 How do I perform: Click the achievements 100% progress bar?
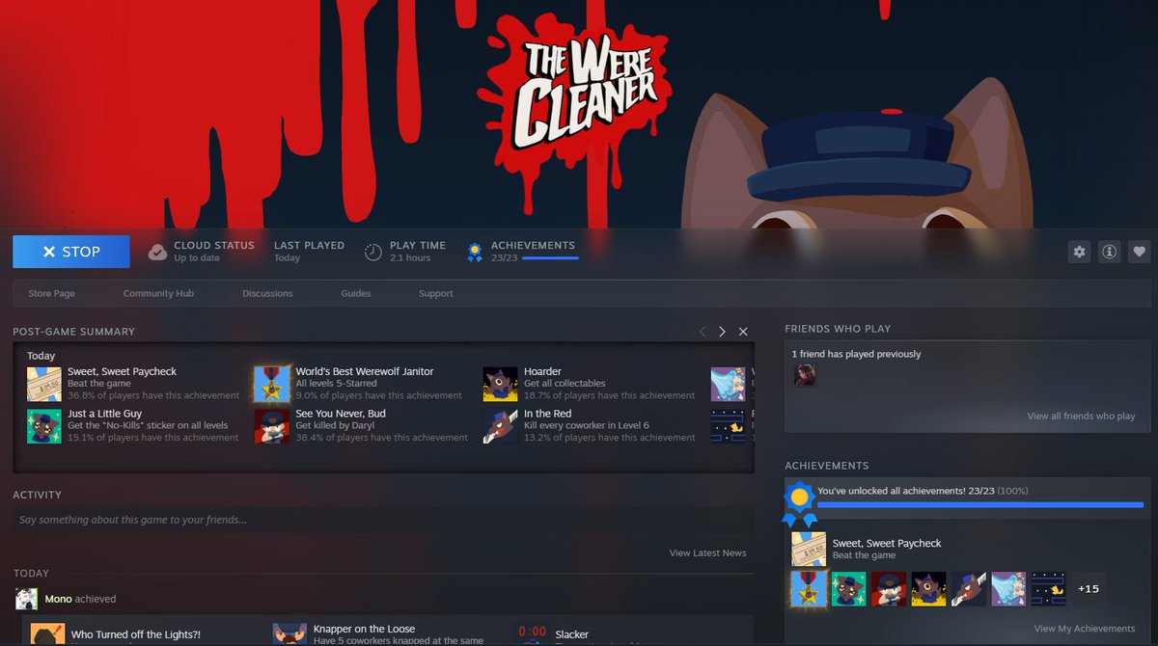(980, 504)
